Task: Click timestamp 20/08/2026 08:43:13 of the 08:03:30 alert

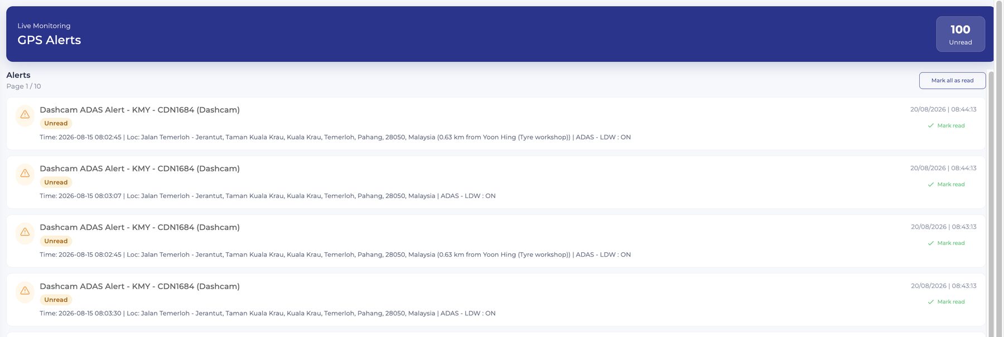Action: [944, 286]
